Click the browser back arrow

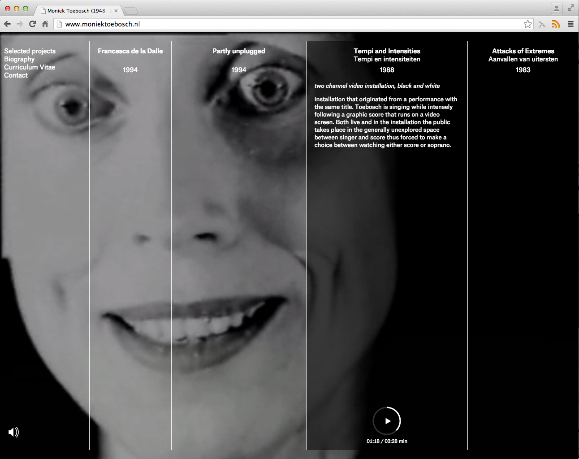[x=7, y=24]
